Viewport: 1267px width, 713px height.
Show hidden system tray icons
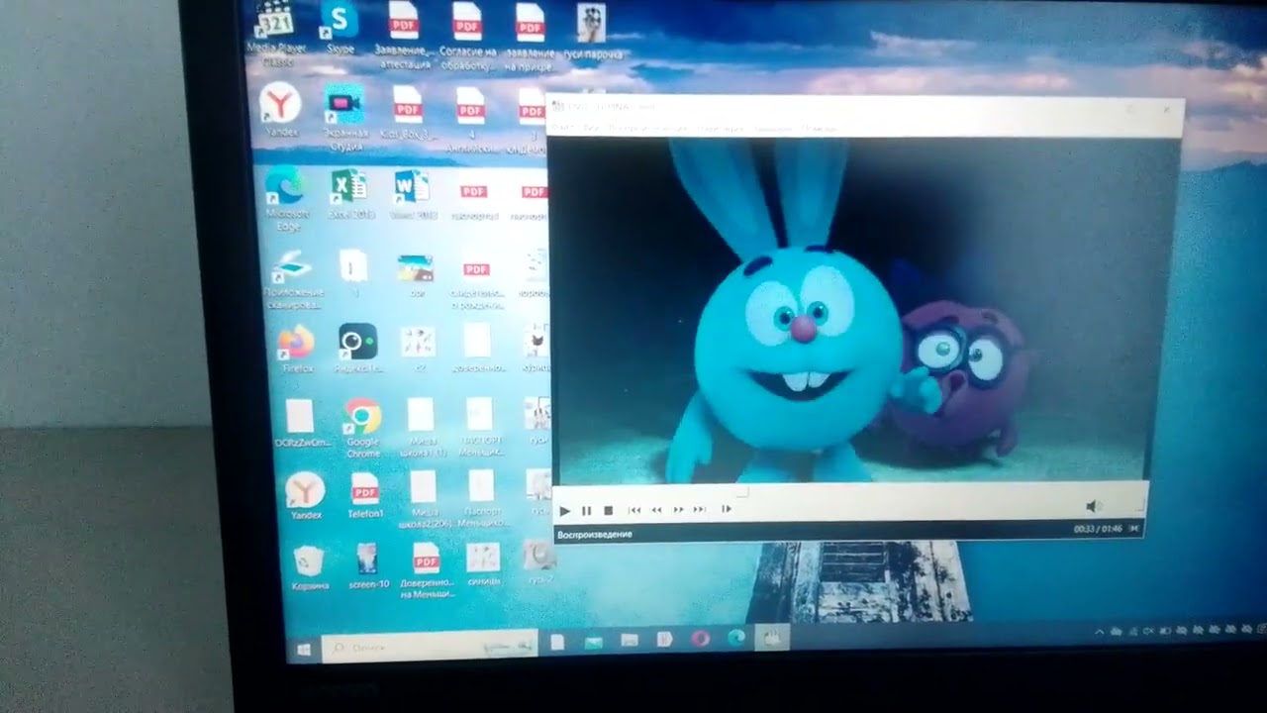point(1099,632)
